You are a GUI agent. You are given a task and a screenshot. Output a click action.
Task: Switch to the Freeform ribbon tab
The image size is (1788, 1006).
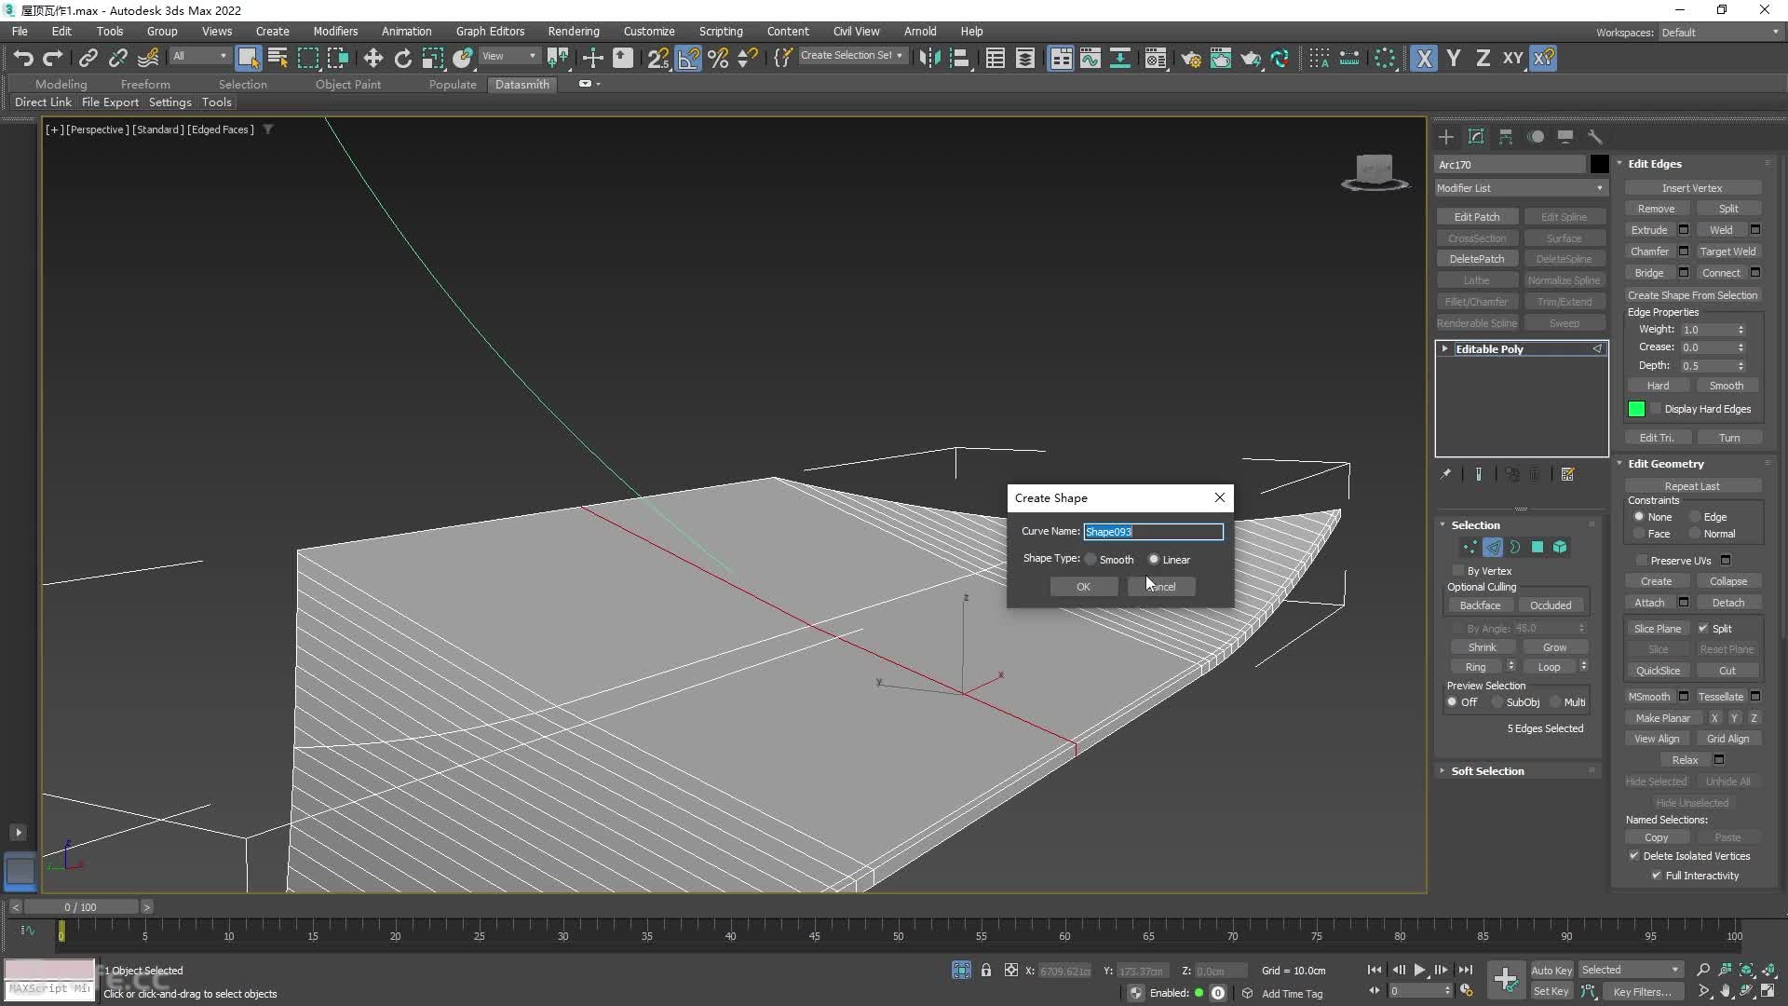145,84
